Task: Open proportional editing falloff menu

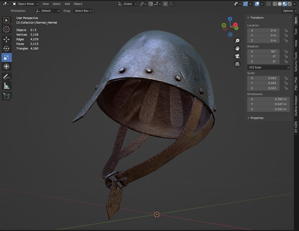Action: click(x=172, y=4)
